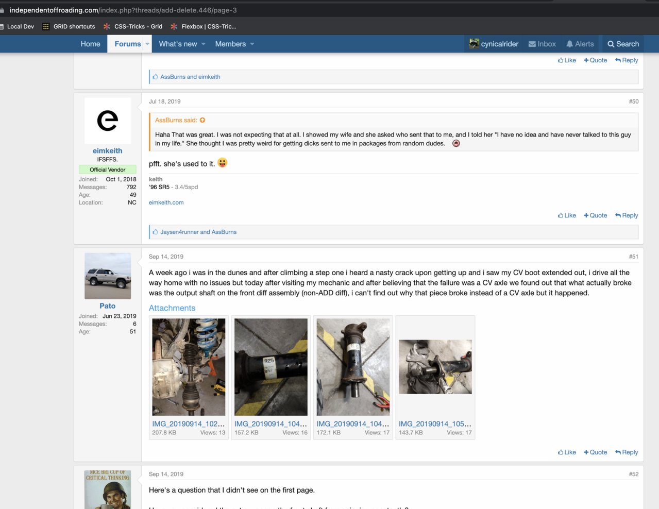
Task: Open the Sep 14, 2019 date of post #52
Action: pyautogui.click(x=166, y=474)
